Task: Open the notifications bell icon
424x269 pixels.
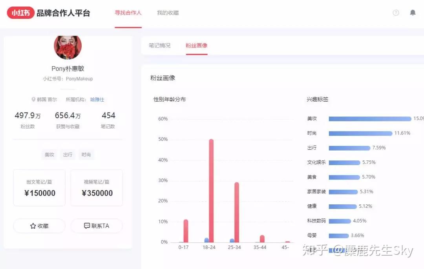Action: click(413, 13)
